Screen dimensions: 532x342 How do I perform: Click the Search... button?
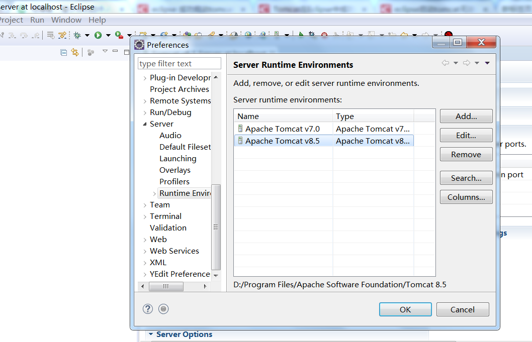click(466, 178)
